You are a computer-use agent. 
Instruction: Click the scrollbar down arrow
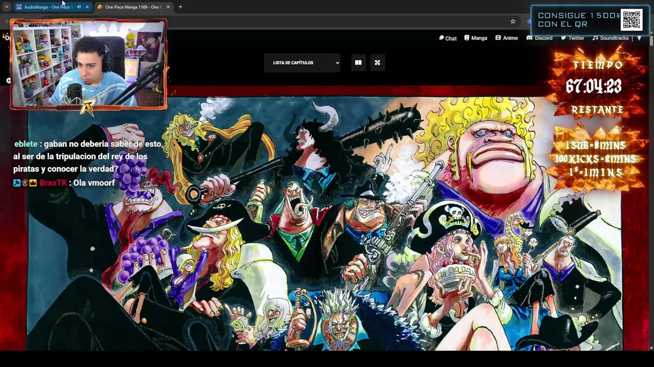651,348
